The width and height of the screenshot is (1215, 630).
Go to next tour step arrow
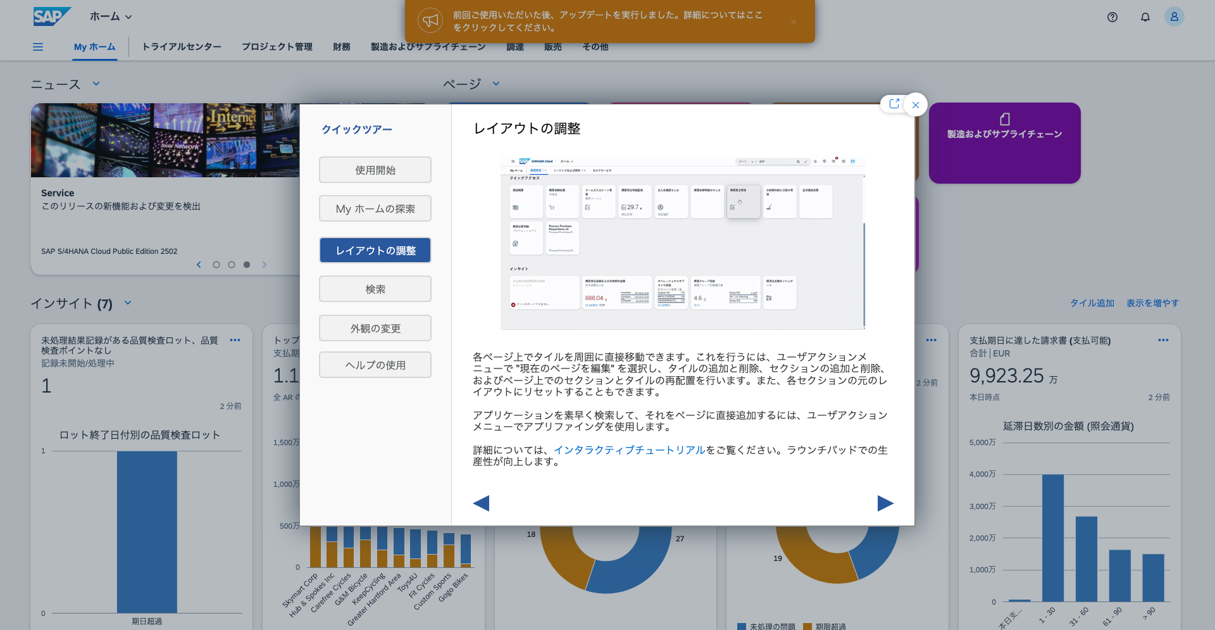point(886,503)
